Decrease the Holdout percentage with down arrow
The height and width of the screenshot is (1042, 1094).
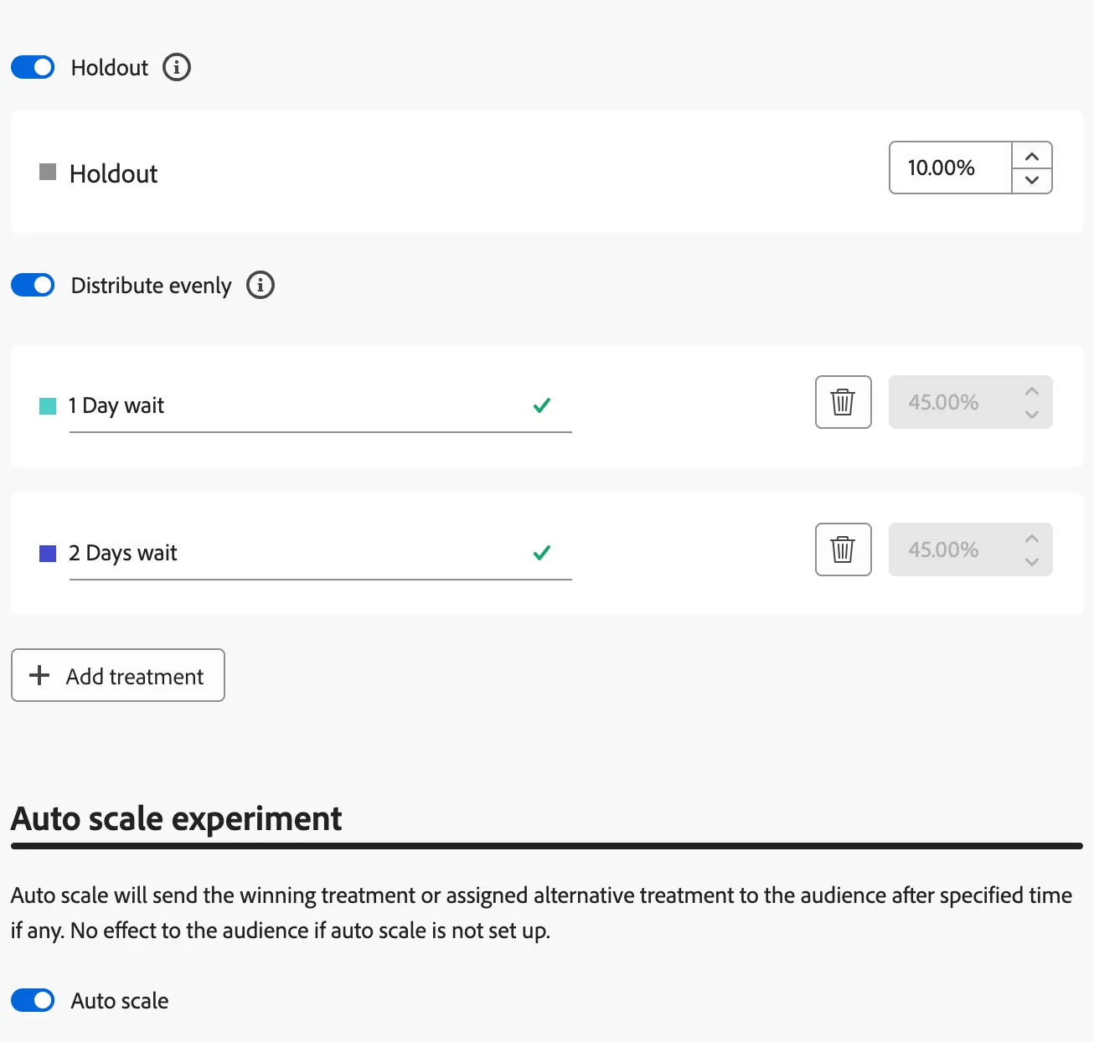tap(1032, 180)
